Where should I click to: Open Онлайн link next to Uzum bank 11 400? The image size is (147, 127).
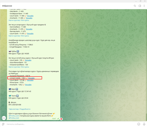coord(30,16)
